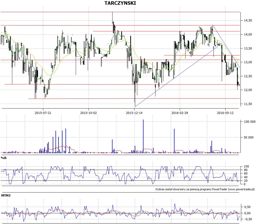Click the 2015-10-02 date label

[88, 113]
